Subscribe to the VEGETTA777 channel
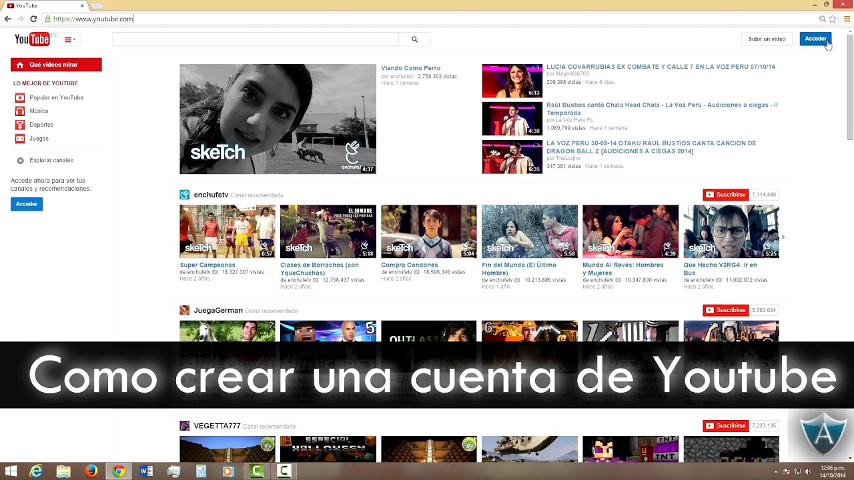The height and width of the screenshot is (480, 854). [726, 425]
